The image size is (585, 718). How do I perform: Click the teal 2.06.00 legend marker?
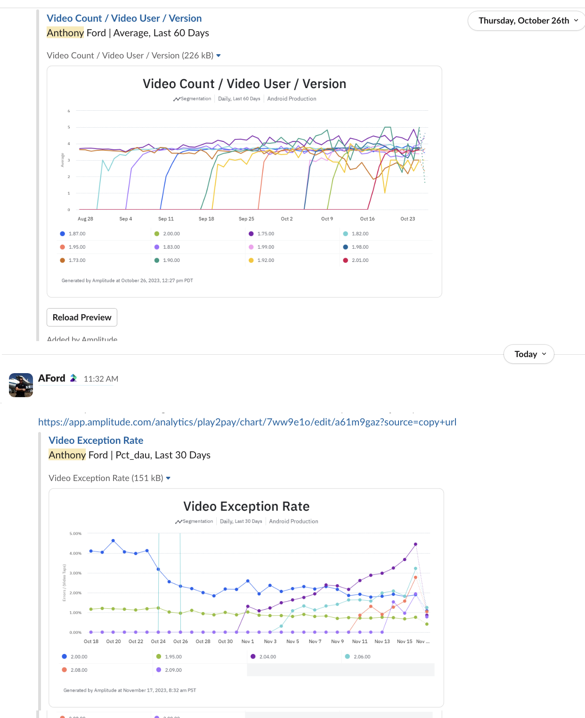(x=348, y=656)
